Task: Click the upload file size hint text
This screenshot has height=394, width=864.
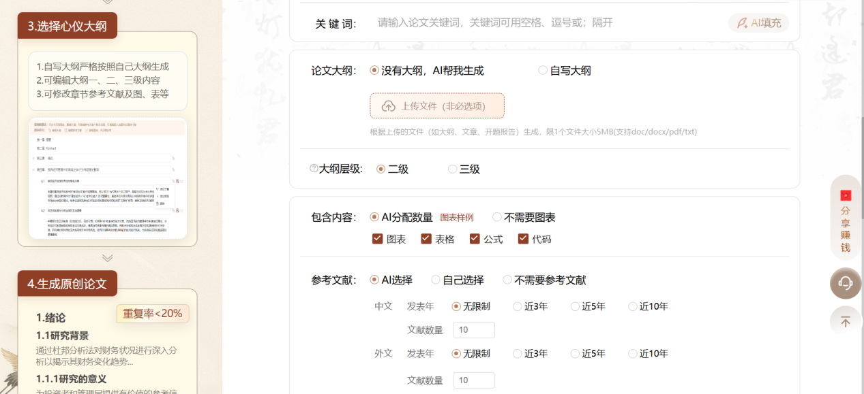Action: pyautogui.click(x=533, y=131)
